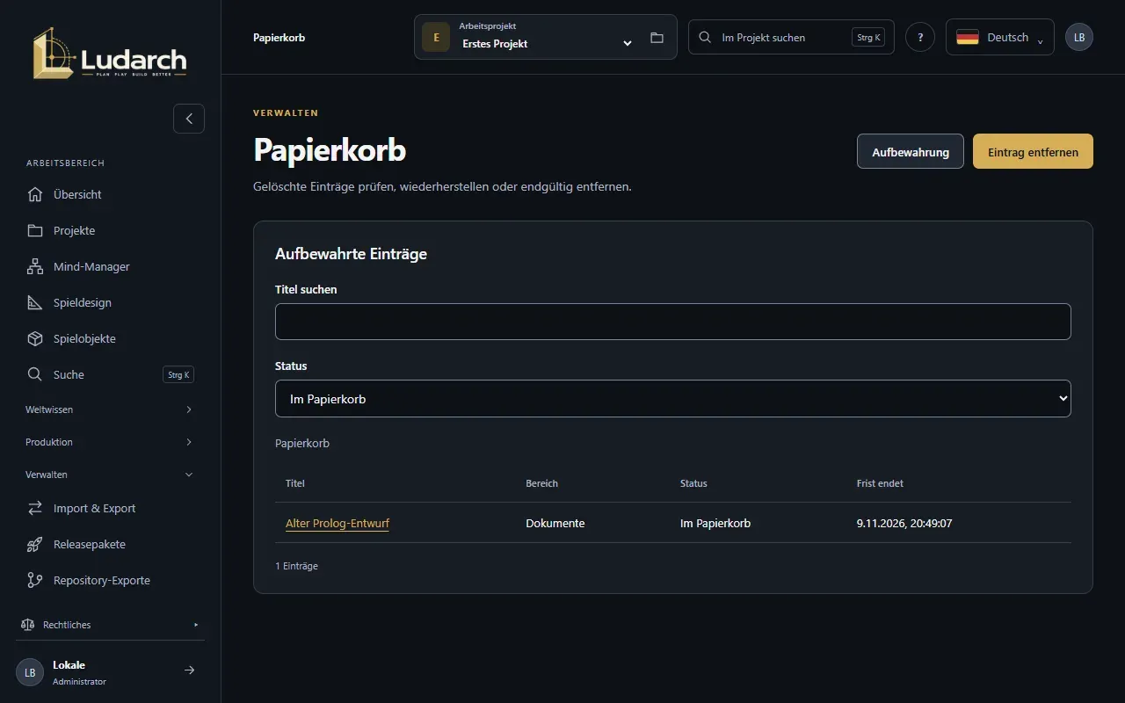Open the Deutsch language selector
The height and width of the screenshot is (703, 1125).
(x=1000, y=37)
